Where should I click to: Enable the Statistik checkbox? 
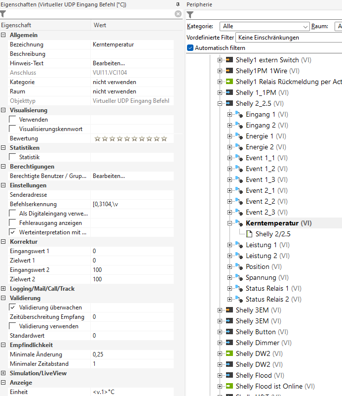[13, 157]
